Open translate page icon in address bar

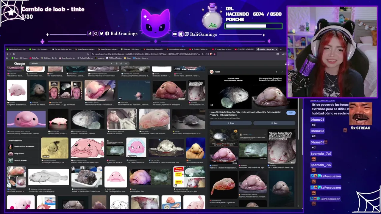[203, 54]
